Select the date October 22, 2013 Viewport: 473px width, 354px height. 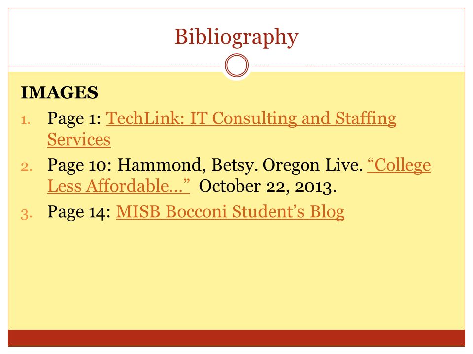pyautogui.click(x=268, y=187)
